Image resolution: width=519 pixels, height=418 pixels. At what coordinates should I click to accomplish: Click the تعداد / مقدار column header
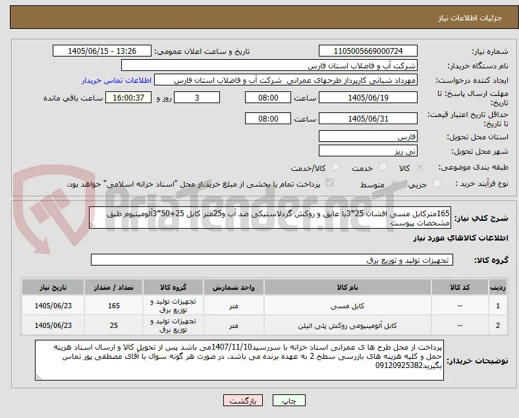[113, 287]
